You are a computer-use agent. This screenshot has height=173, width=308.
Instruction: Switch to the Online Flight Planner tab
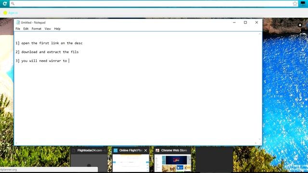click(130, 150)
